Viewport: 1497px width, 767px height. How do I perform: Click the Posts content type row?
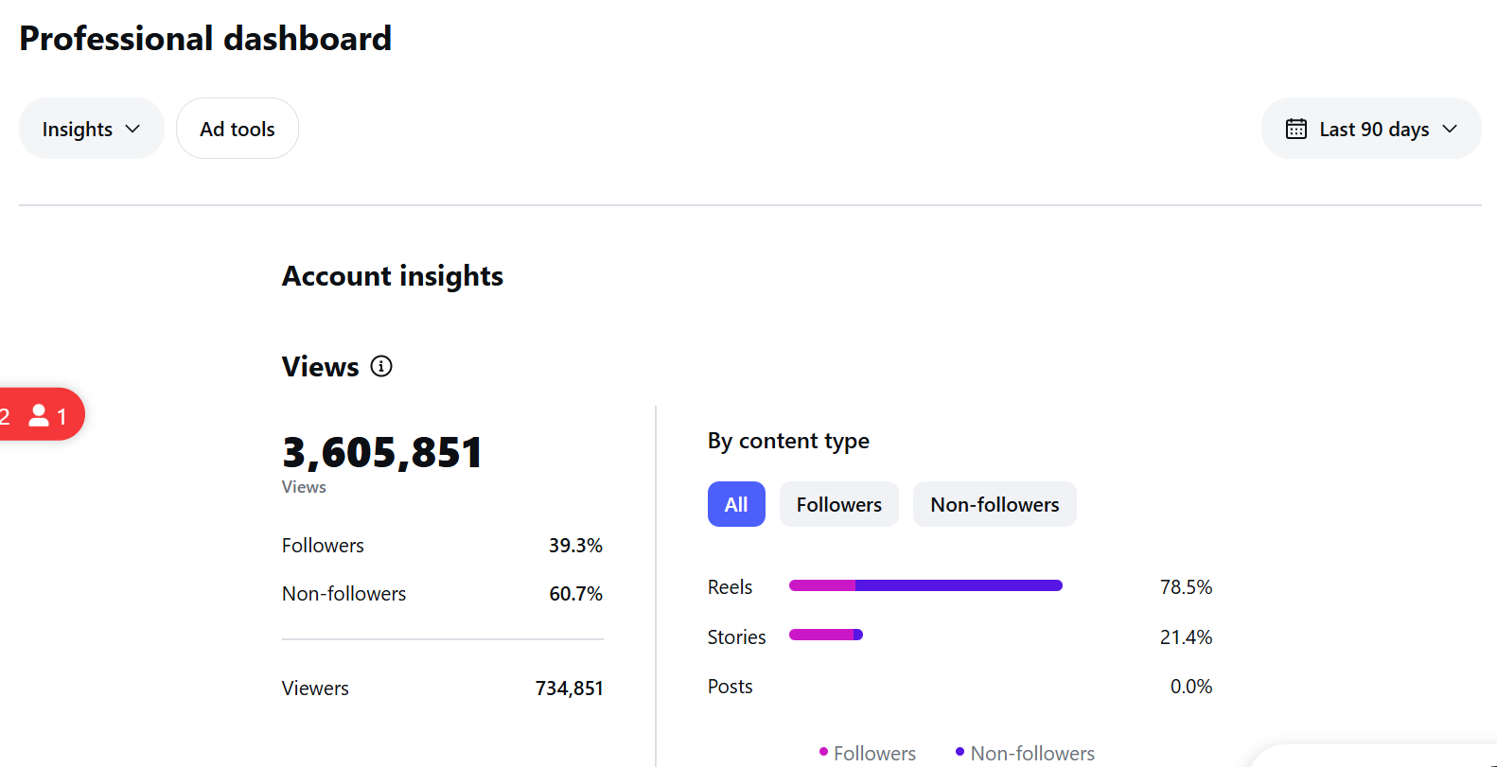pos(960,687)
